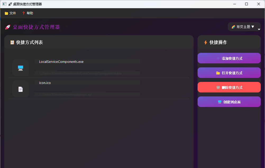
Task: Click the 快捷操作 panel heading
Action: point(218,42)
